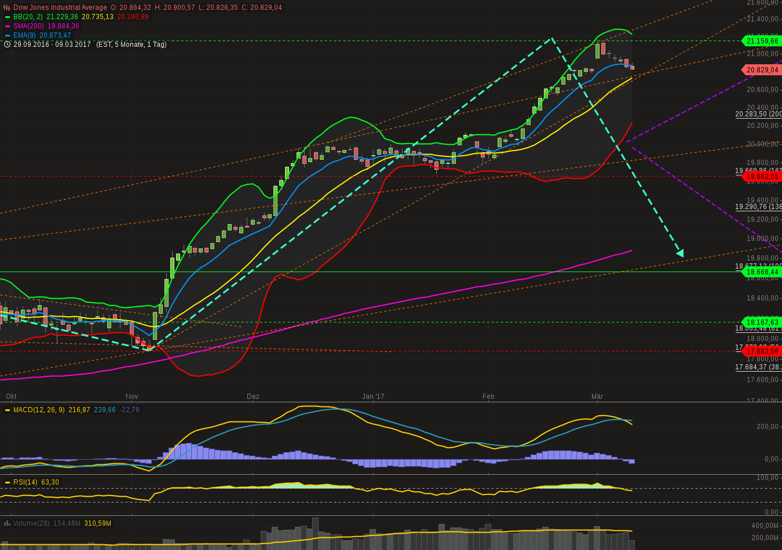The image size is (782, 550).
Task: Select the Dow Jones Industrial Average title
Action: 60,8
